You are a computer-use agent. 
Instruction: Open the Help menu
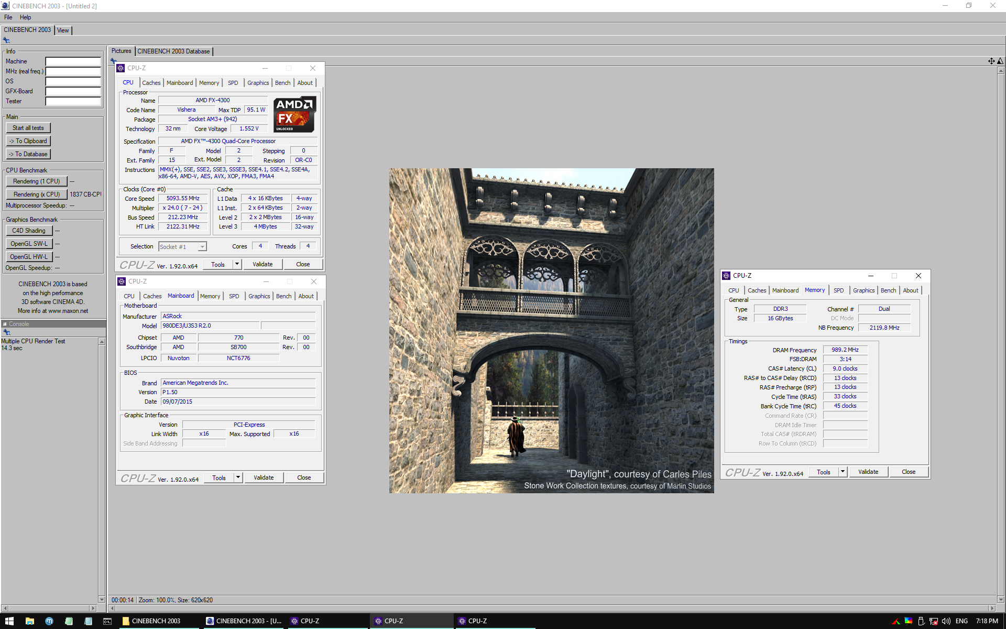(x=25, y=17)
